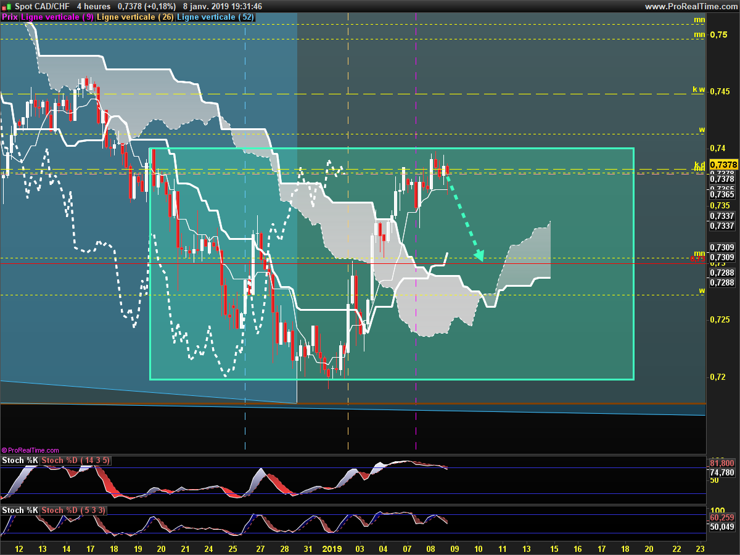Viewport: 740px width, 555px height.
Task: Click the '27' date axis label
Action: tap(260, 548)
